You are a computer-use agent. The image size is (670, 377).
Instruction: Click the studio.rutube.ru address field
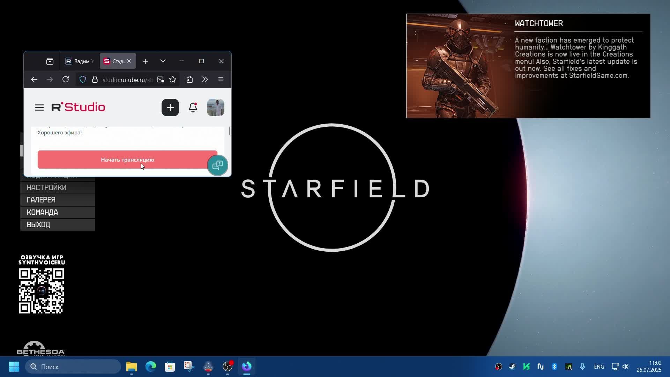(x=127, y=80)
